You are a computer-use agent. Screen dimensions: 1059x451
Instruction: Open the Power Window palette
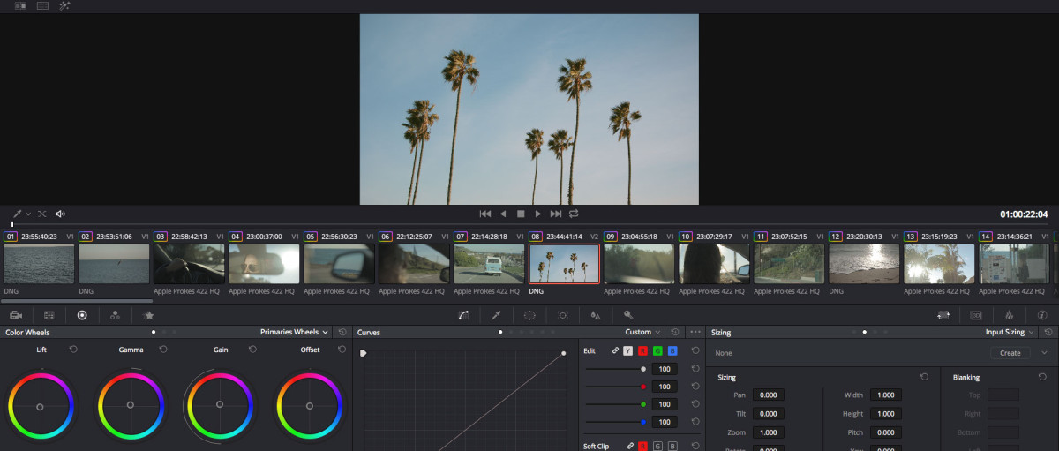click(529, 315)
